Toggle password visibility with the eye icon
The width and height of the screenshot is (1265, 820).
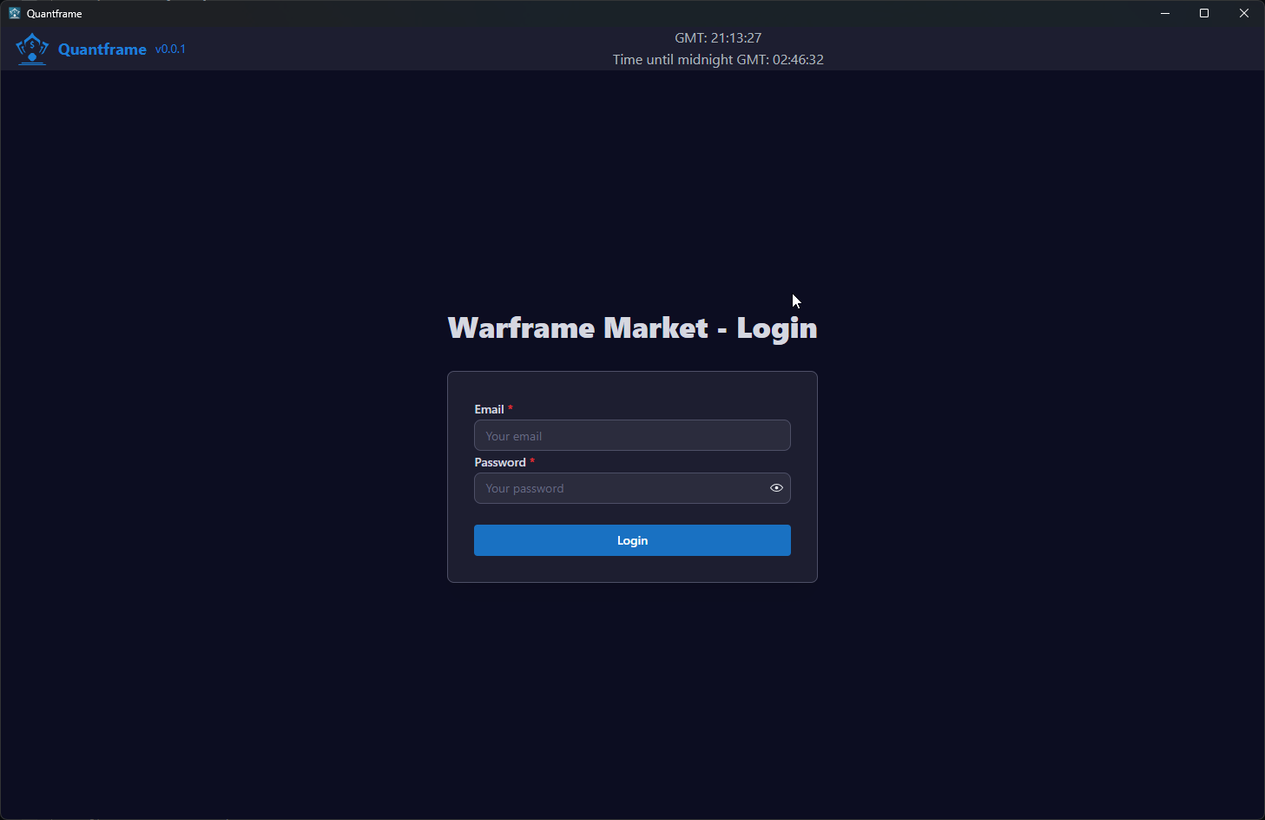[x=776, y=488]
